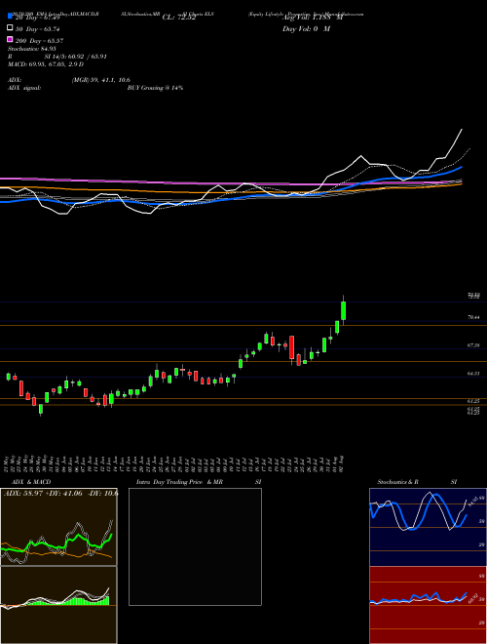The image size is (487, 644).
Task: Click the 64.31 price axis label
Action: tap(473, 374)
